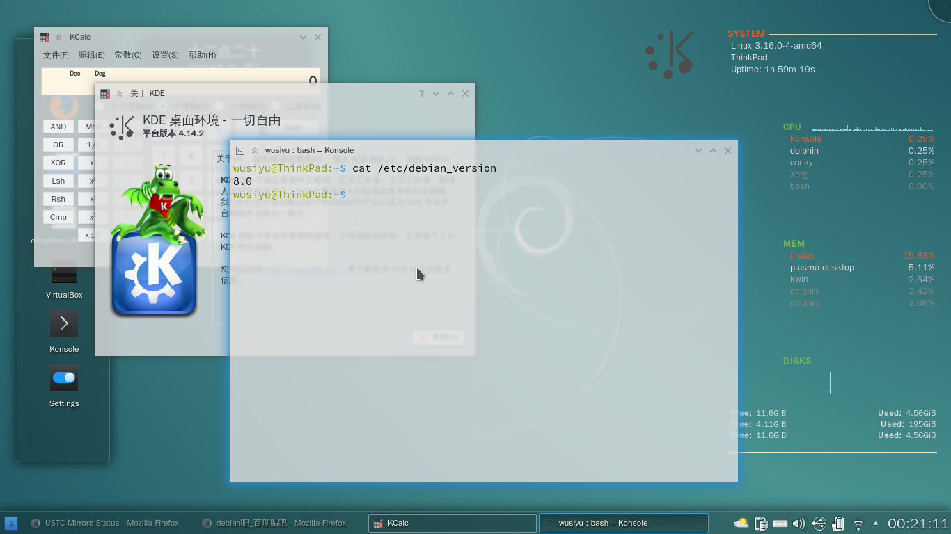
Task: Click the double-chevron button in Konsole title bar
Action: point(255,150)
